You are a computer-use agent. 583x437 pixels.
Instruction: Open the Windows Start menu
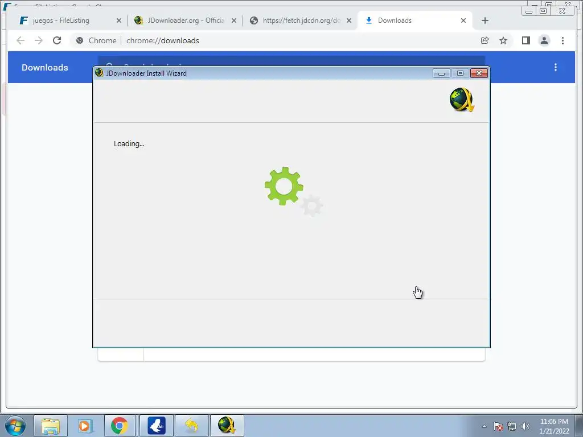tap(15, 426)
